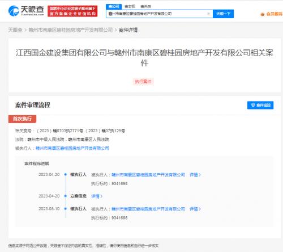283x252 pixels.
Task: Click the court names line
Action: 62,140
